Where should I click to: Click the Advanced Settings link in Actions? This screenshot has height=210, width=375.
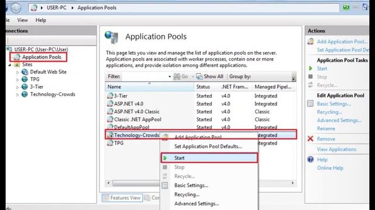click(339, 120)
